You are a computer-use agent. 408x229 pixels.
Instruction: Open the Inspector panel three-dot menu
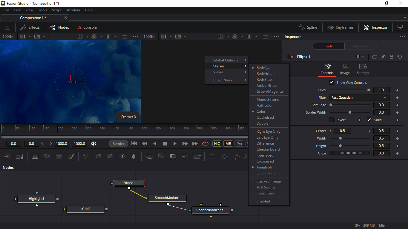pos(402,37)
